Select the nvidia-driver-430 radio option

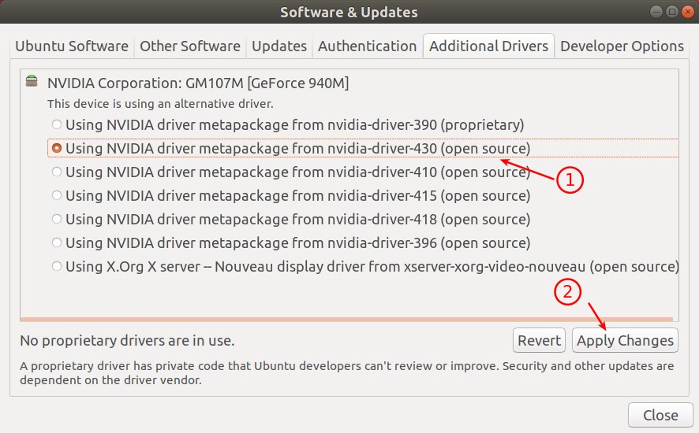coord(57,148)
